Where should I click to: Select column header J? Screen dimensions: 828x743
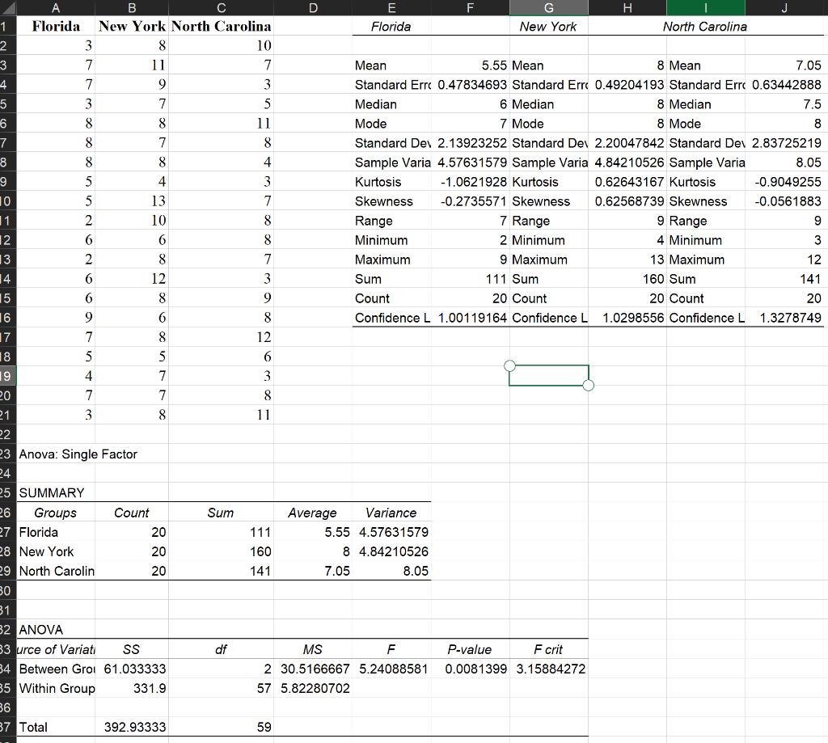784,7
